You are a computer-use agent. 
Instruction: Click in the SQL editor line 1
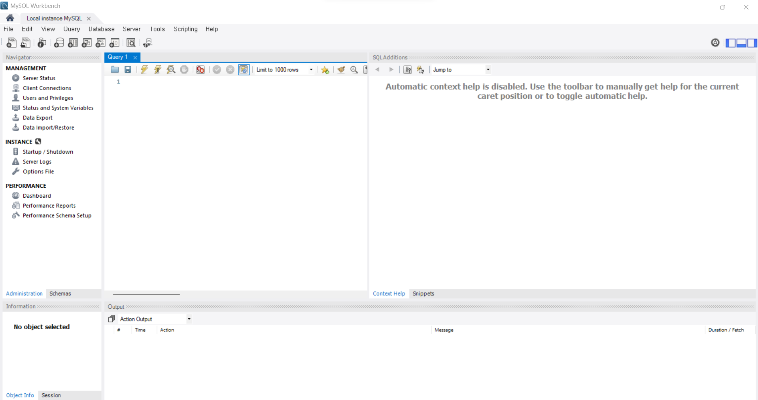[245, 82]
